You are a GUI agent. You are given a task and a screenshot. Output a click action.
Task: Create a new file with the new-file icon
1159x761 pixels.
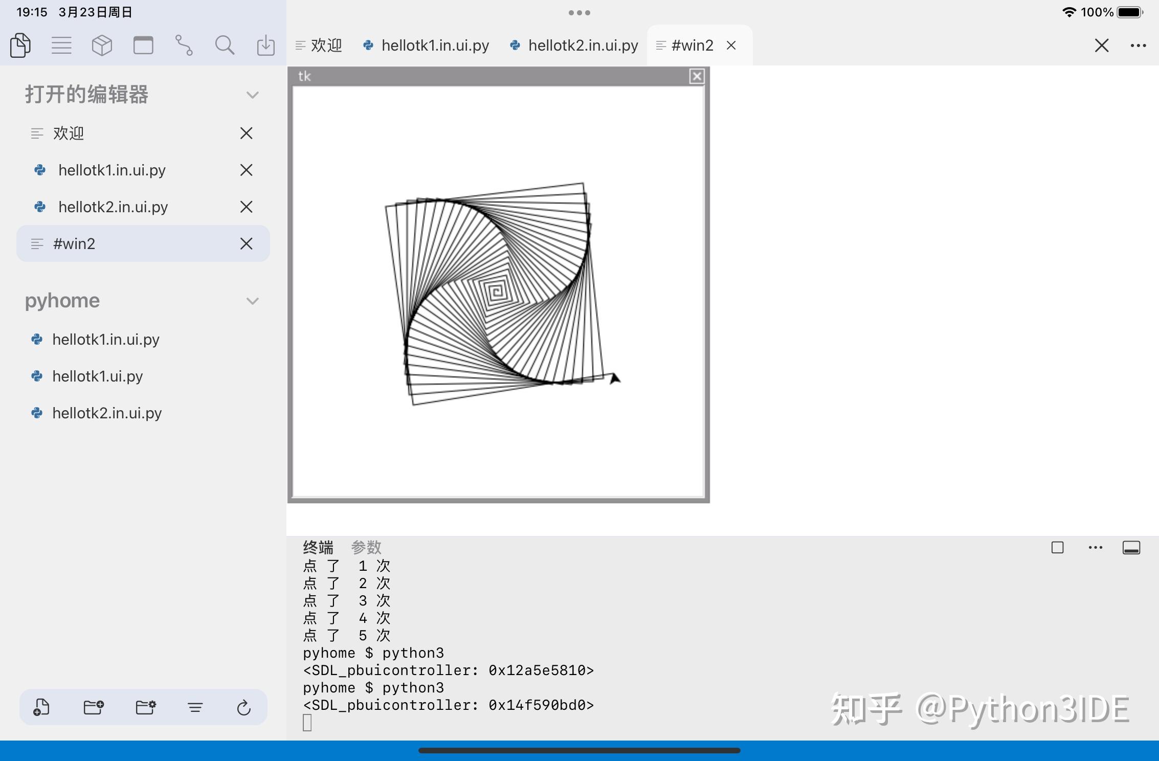41,707
